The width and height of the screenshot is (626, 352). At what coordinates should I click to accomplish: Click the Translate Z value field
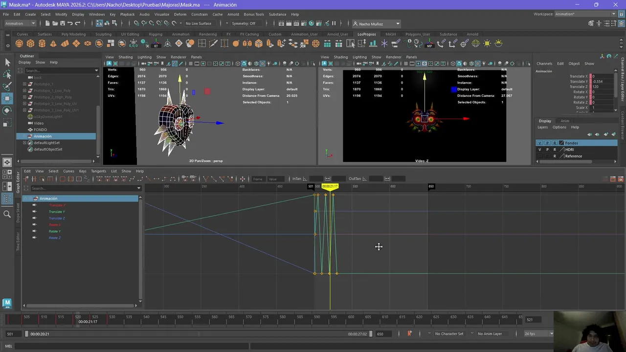603,87
